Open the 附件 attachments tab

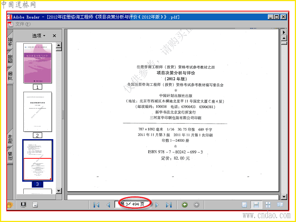tap(10, 139)
